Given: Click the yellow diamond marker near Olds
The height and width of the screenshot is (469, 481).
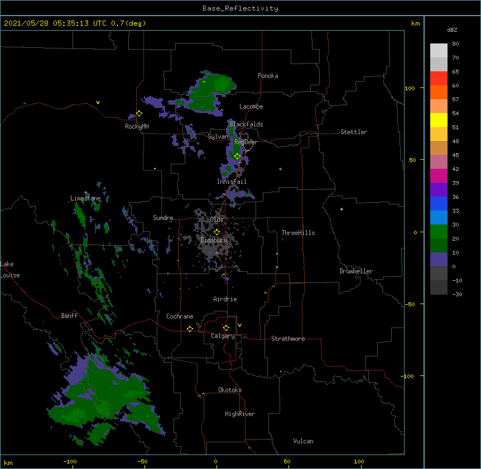Looking at the screenshot, I should click(x=217, y=232).
